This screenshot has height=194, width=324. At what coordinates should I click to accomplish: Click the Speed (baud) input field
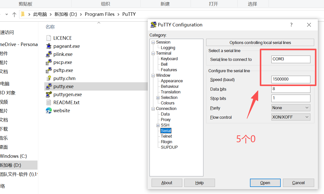click(291, 79)
